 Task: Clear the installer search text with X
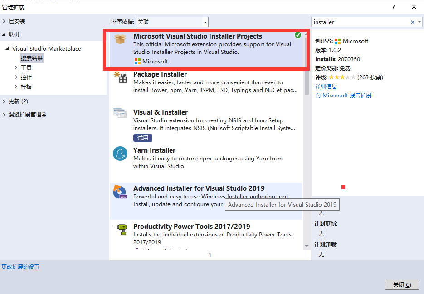(x=412, y=22)
